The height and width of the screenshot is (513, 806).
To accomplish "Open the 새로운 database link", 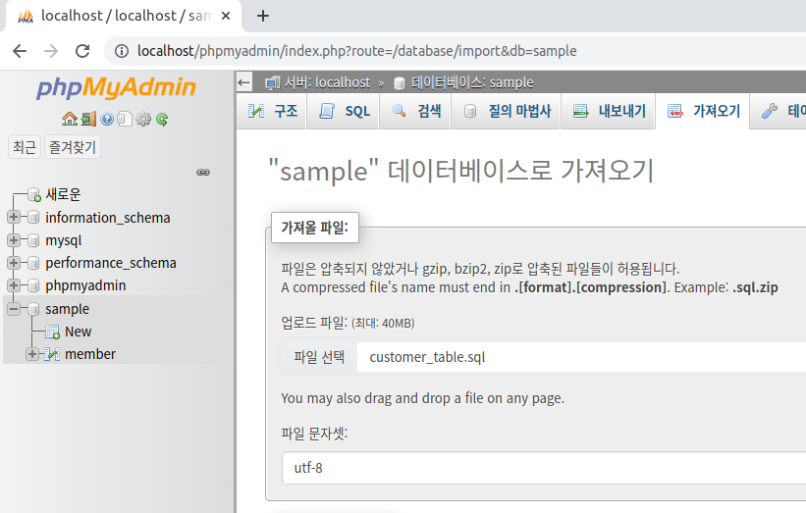I will click(x=63, y=194).
